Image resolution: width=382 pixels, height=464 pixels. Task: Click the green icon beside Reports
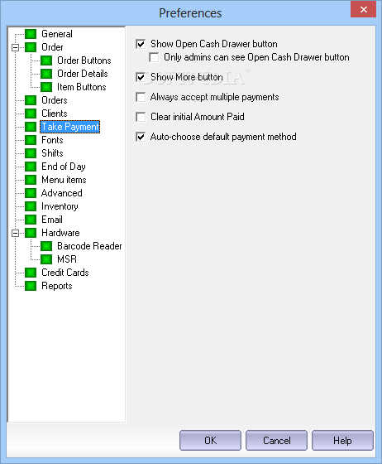pyautogui.click(x=31, y=286)
